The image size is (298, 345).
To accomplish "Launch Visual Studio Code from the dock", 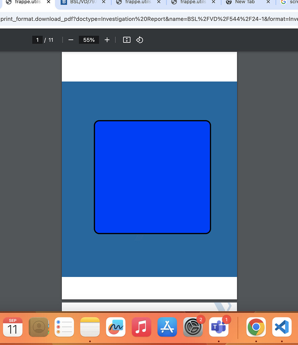I will (282, 327).
